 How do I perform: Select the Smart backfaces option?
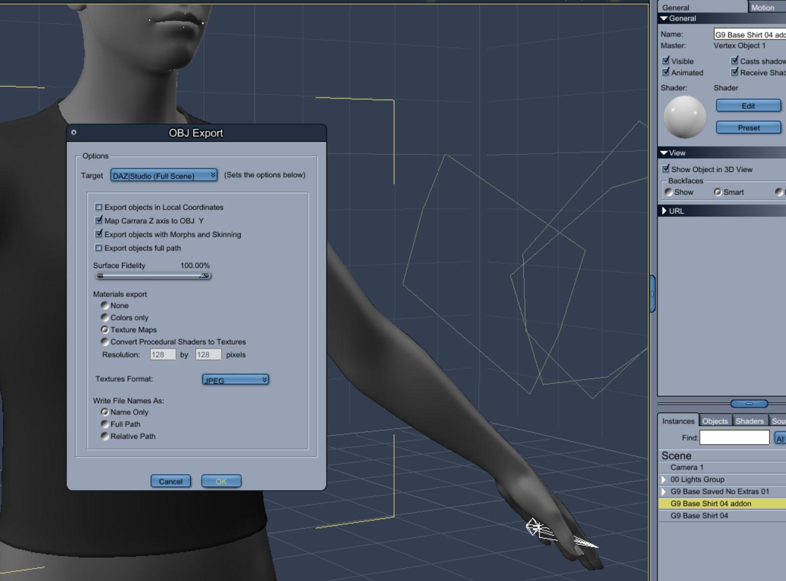click(x=717, y=192)
